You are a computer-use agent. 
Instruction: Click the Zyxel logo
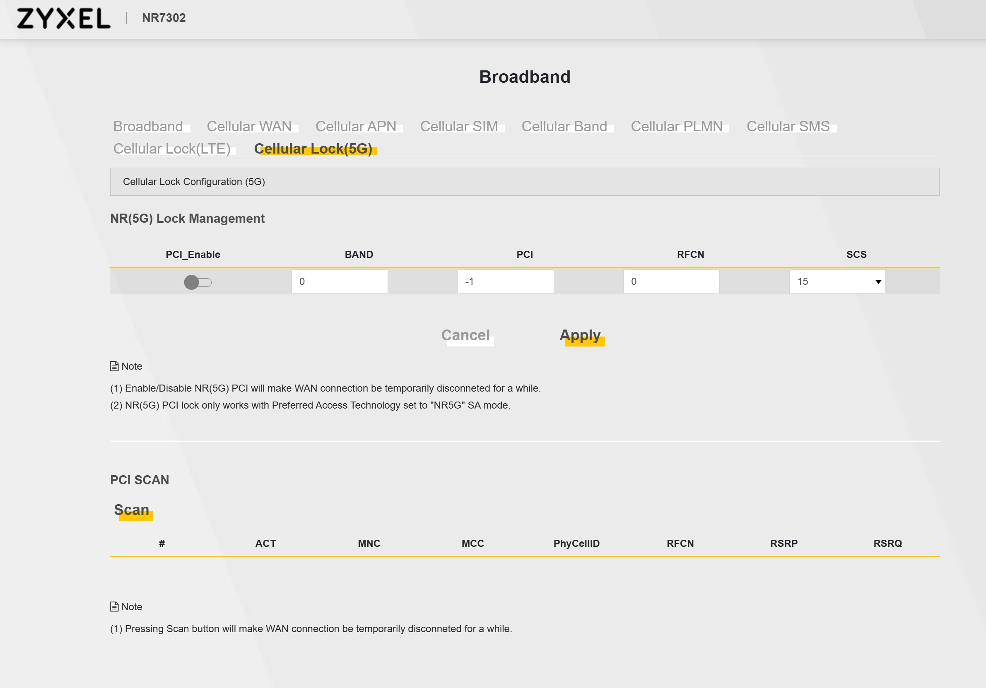click(x=63, y=19)
